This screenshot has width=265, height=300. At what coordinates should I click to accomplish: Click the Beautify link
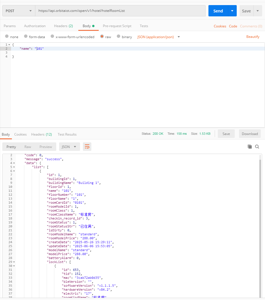point(253,37)
